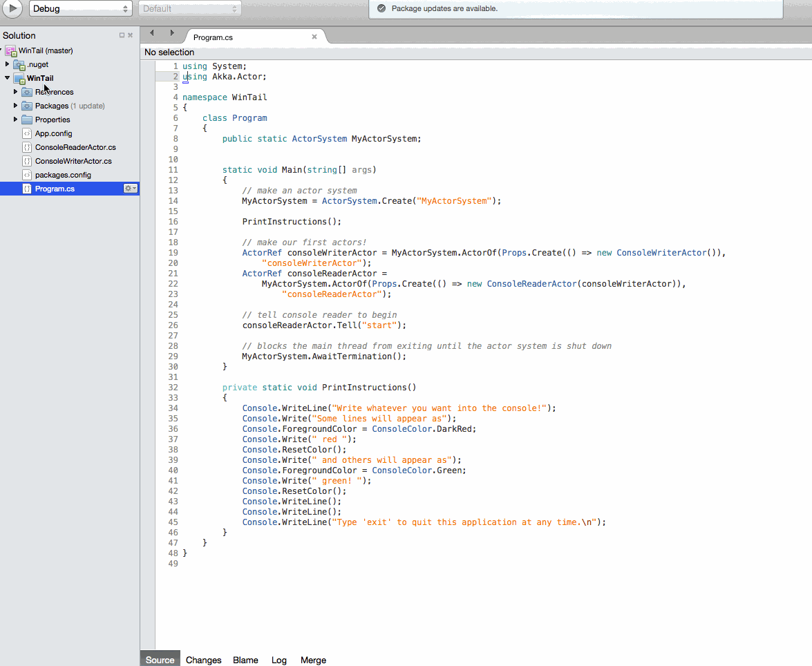The height and width of the screenshot is (666, 812).
Task: Expand the .nuget folder
Action: (8, 64)
